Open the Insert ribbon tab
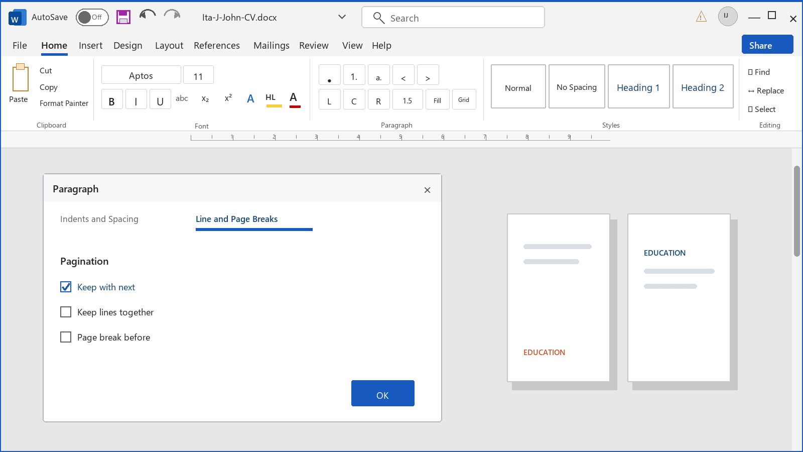803x452 pixels. [90, 45]
